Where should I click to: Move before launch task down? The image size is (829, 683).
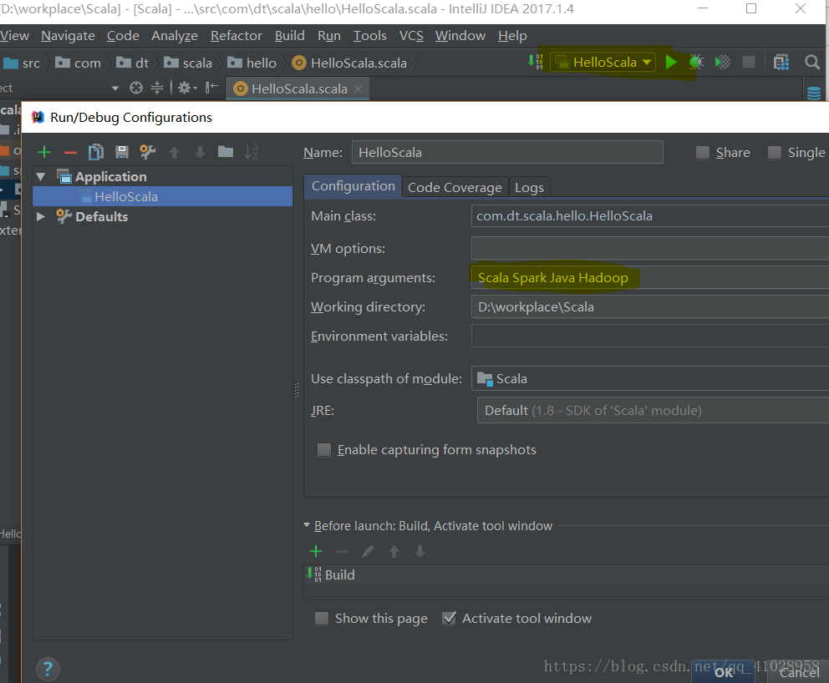420,551
